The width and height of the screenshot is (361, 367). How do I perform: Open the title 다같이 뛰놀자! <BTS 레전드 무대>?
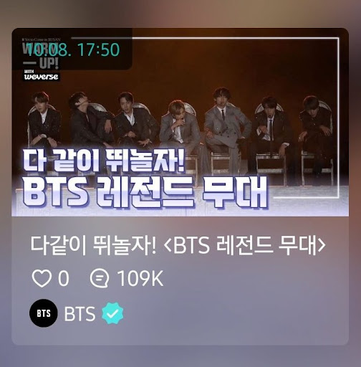178,246
